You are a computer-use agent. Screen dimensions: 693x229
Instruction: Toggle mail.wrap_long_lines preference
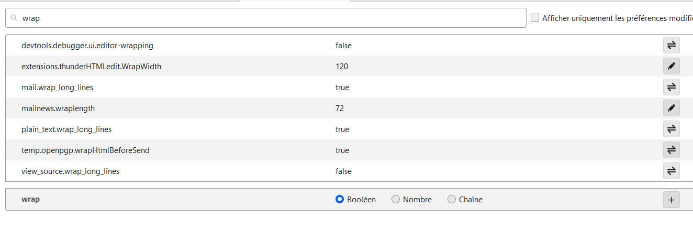coord(671,88)
